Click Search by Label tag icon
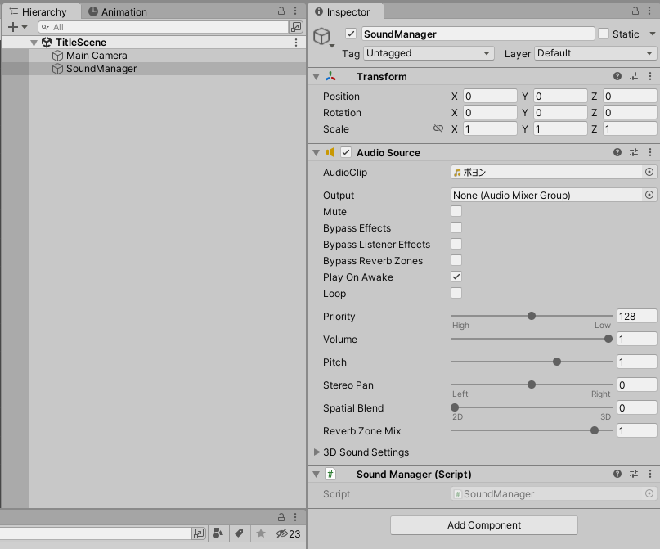 pyautogui.click(x=239, y=533)
